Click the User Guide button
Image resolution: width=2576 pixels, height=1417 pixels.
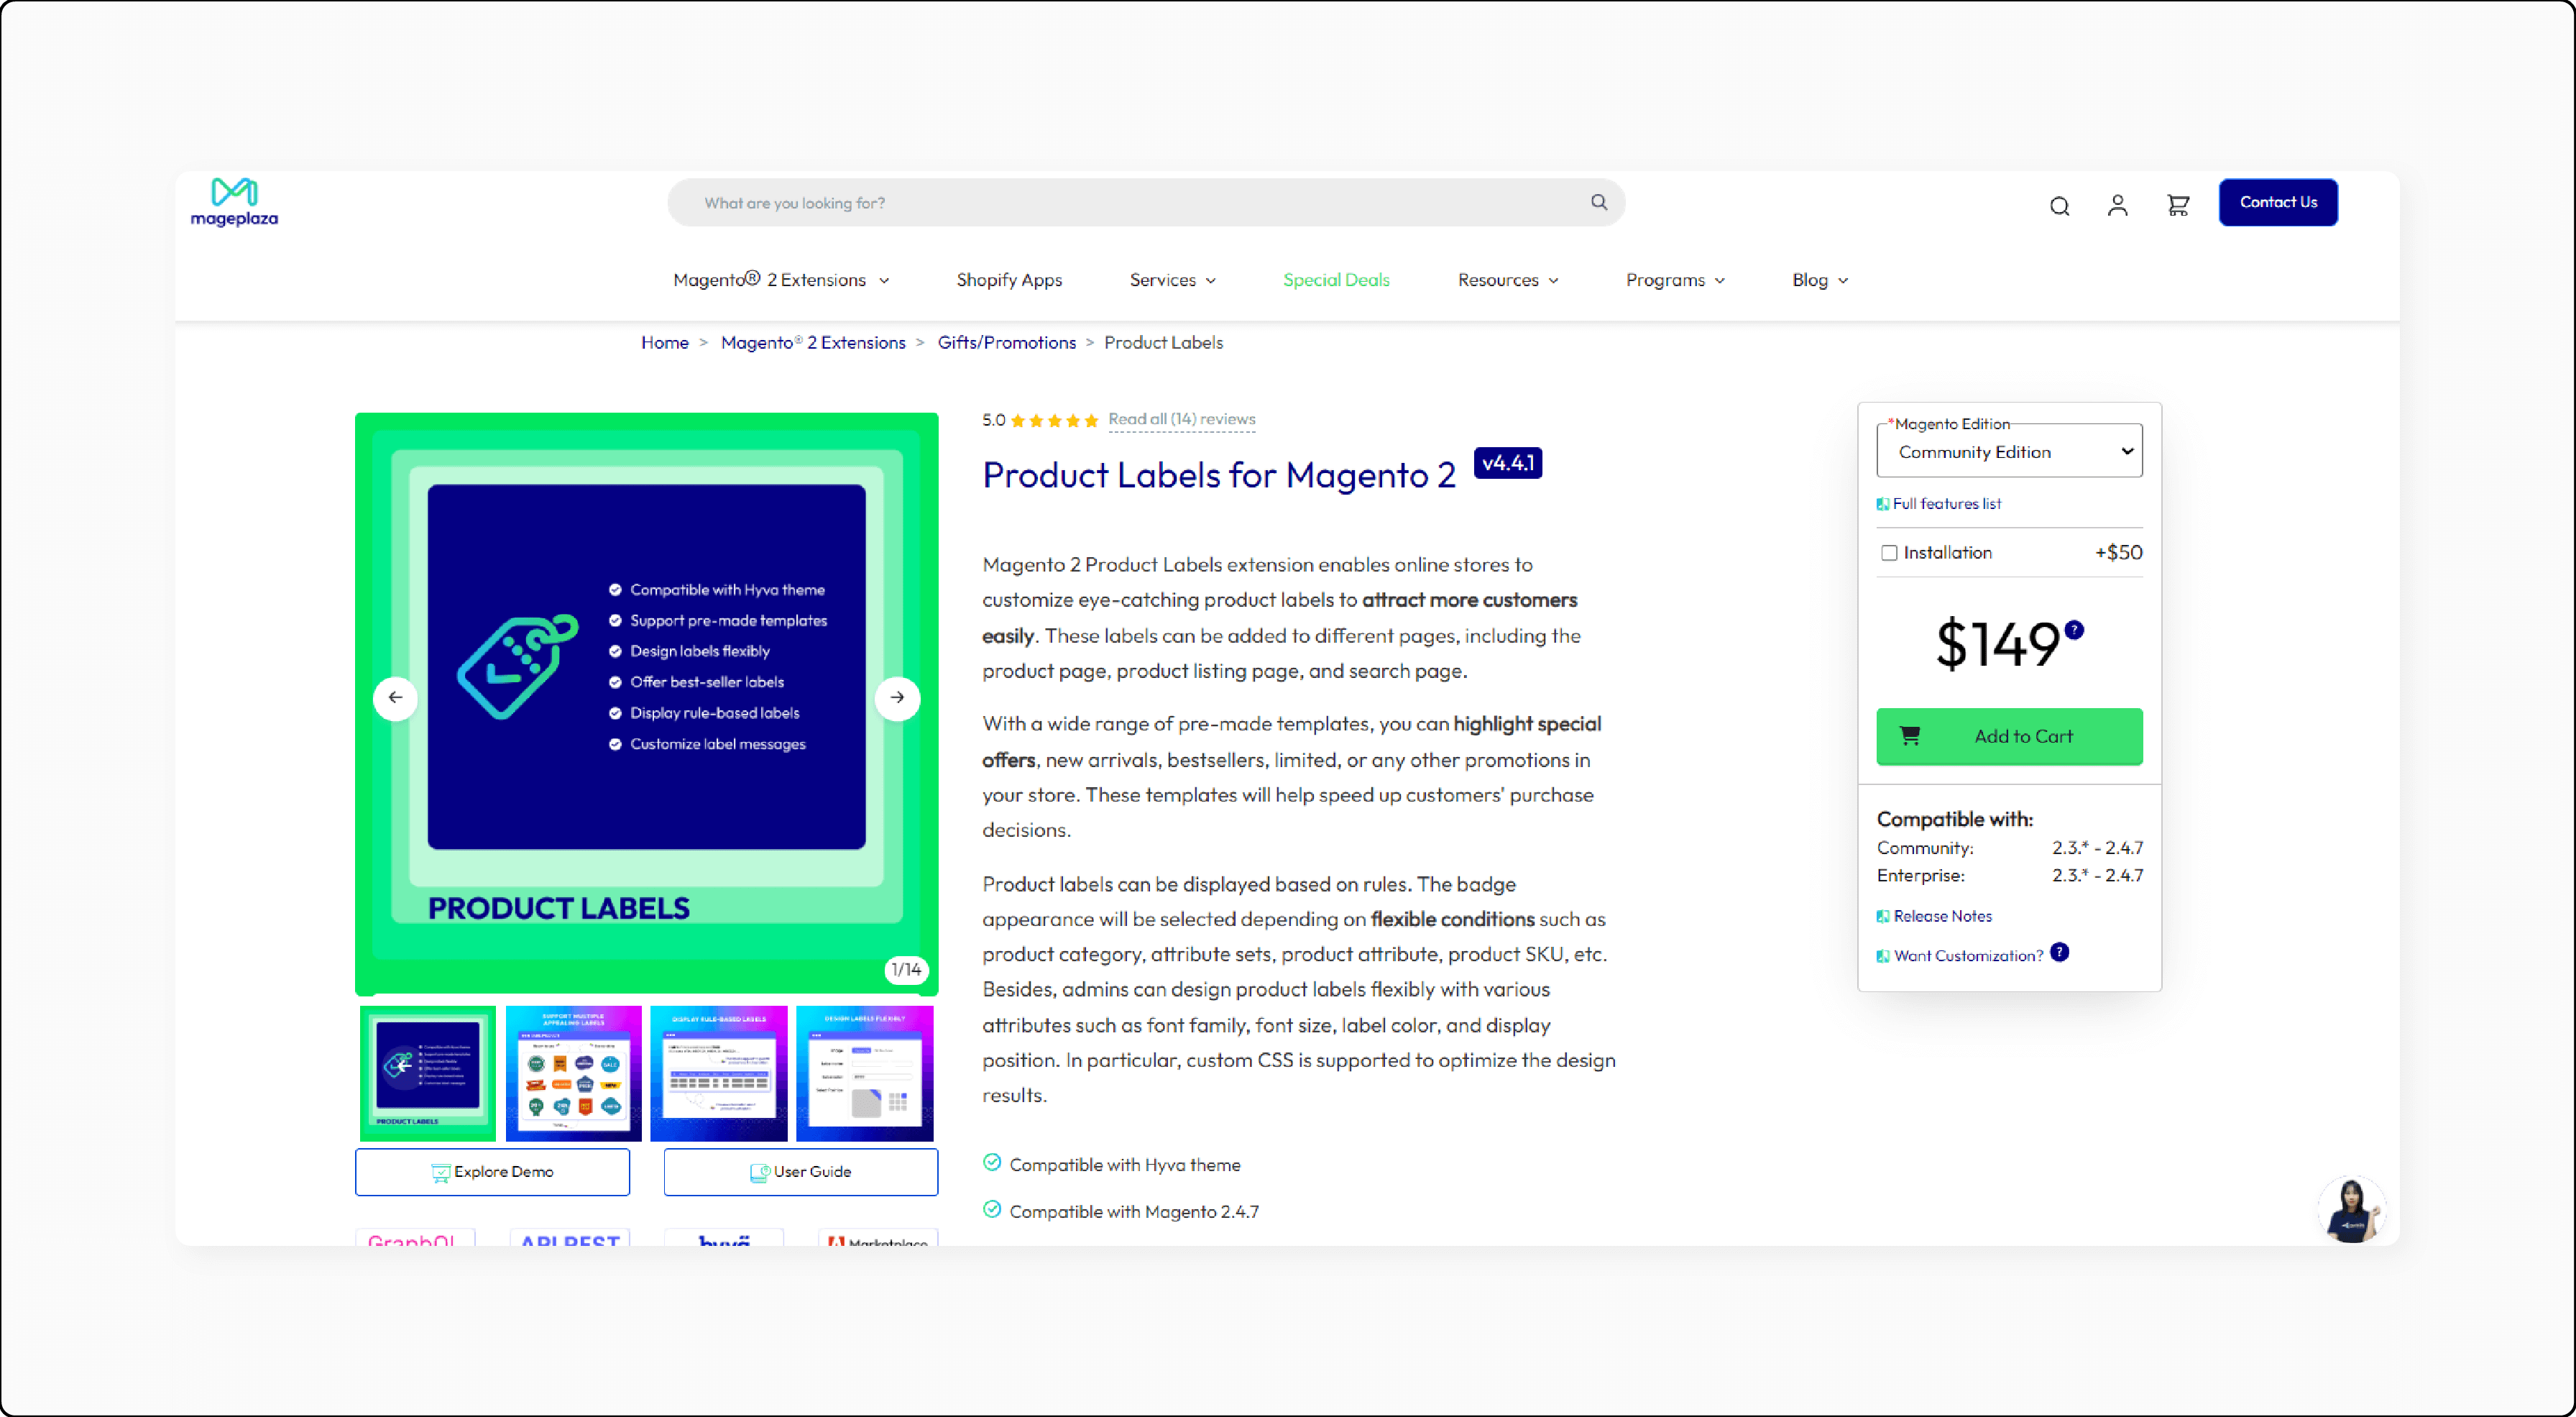tap(800, 1171)
